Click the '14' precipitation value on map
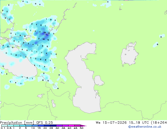Viewport: 167px width, 129px height. coord(43,39)
